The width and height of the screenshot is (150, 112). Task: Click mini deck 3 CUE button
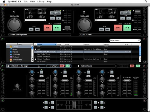point(62,66)
